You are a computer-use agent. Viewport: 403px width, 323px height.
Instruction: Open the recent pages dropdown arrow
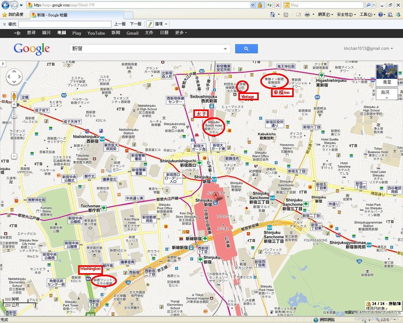(21, 5)
